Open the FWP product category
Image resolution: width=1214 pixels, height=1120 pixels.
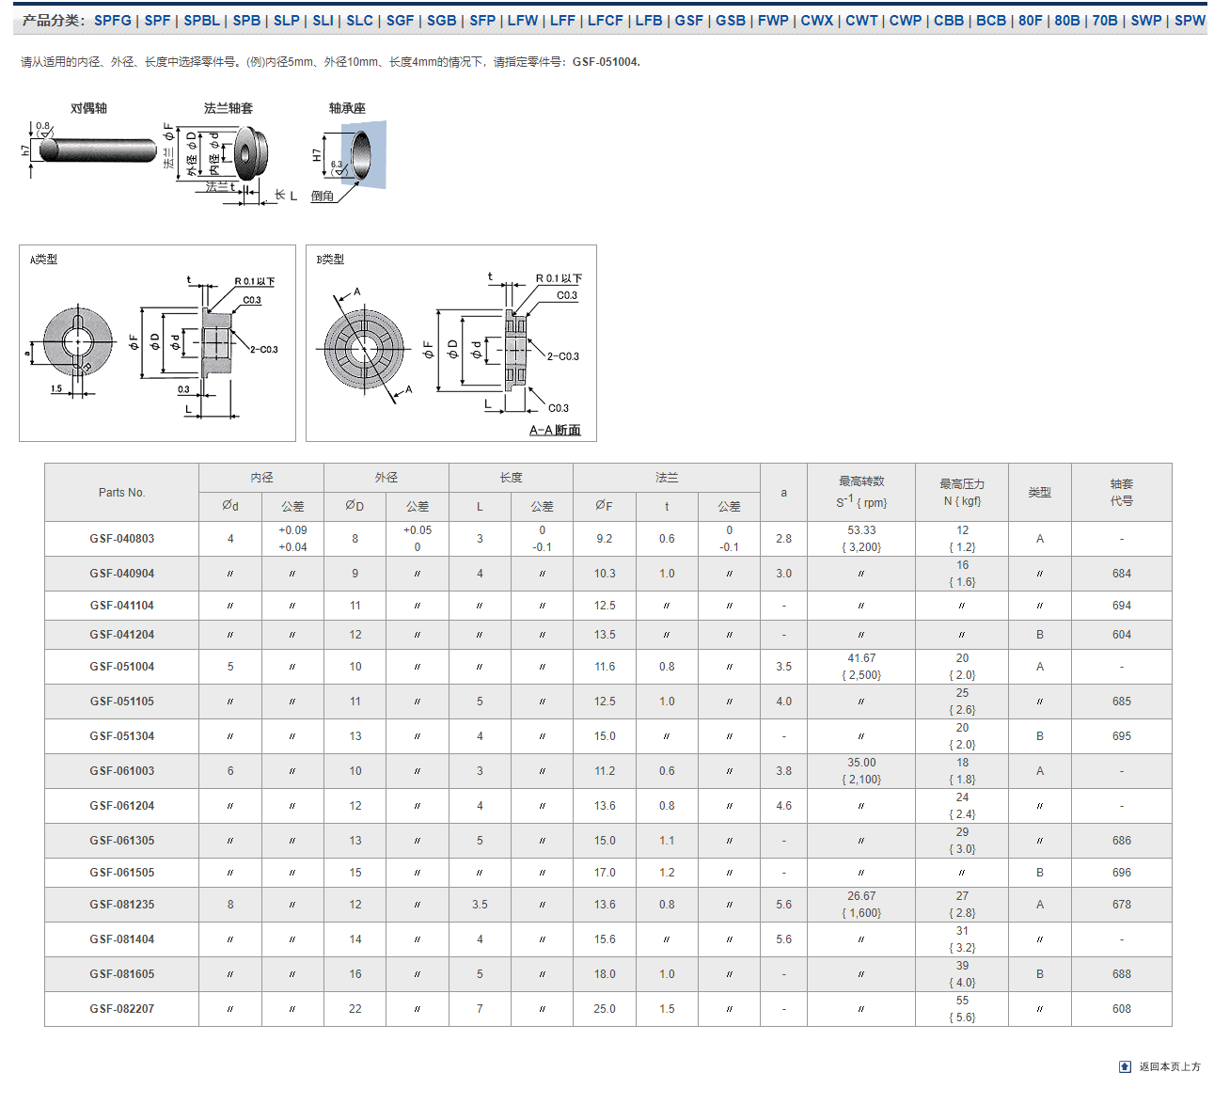773,20
